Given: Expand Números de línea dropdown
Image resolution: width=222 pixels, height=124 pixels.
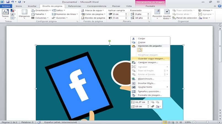Looking at the screenshot, I should pyautogui.click(x=65, y=14).
